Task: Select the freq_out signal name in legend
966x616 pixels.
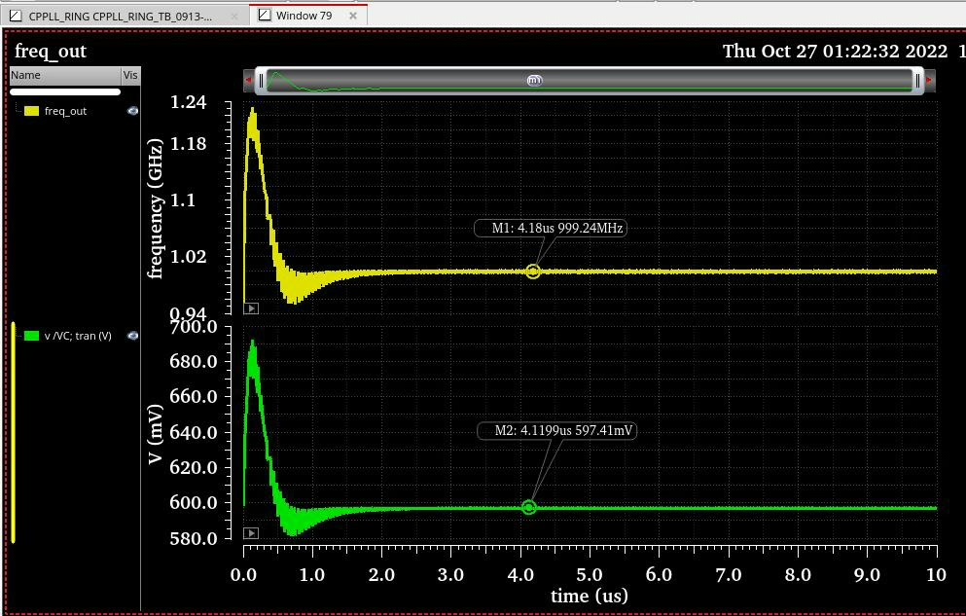Action: click(66, 111)
